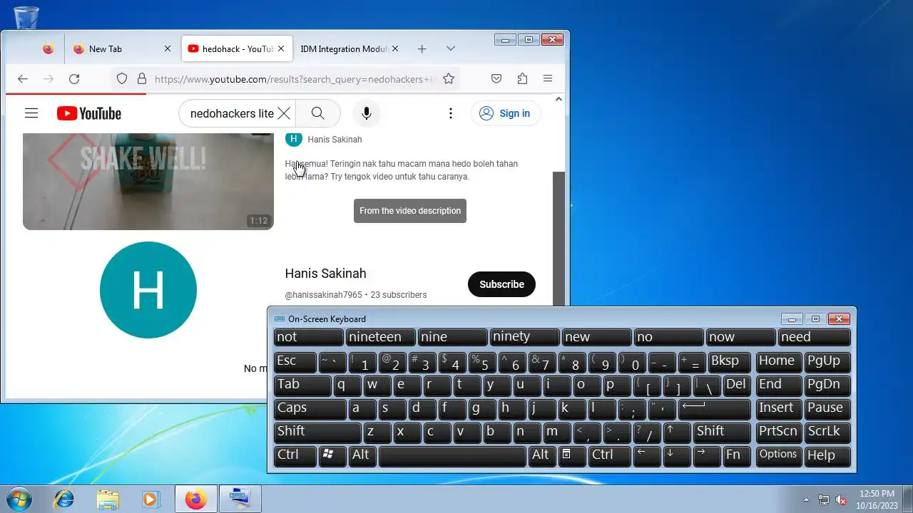
Task: Click the YouTube search input field
Action: (231, 113)
